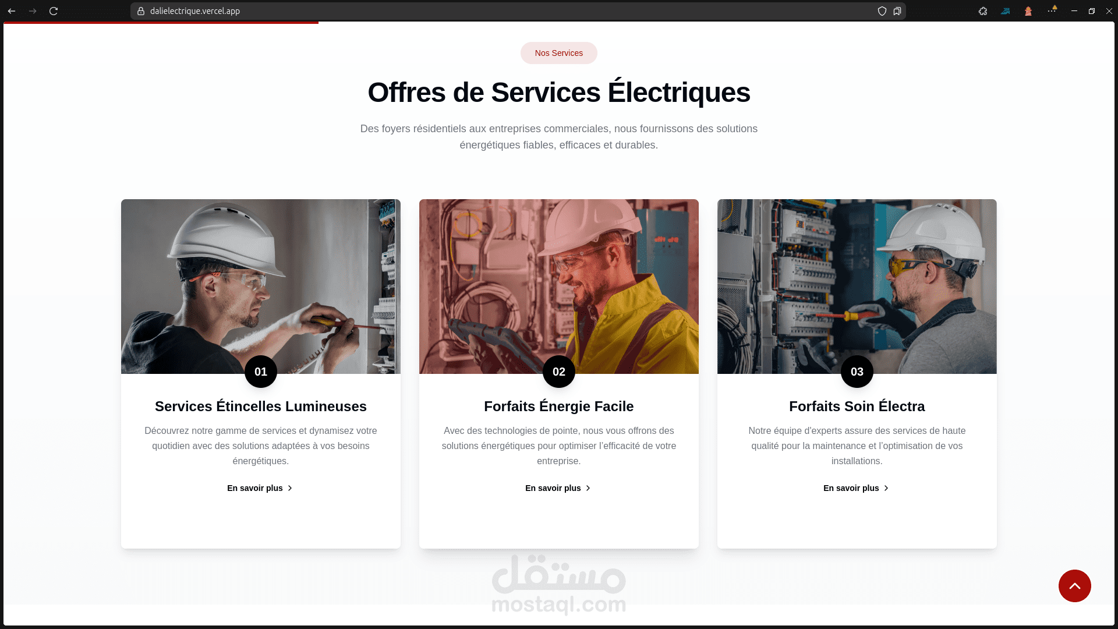
Task: Open the three-dot browser menu
Action: 1052,10
